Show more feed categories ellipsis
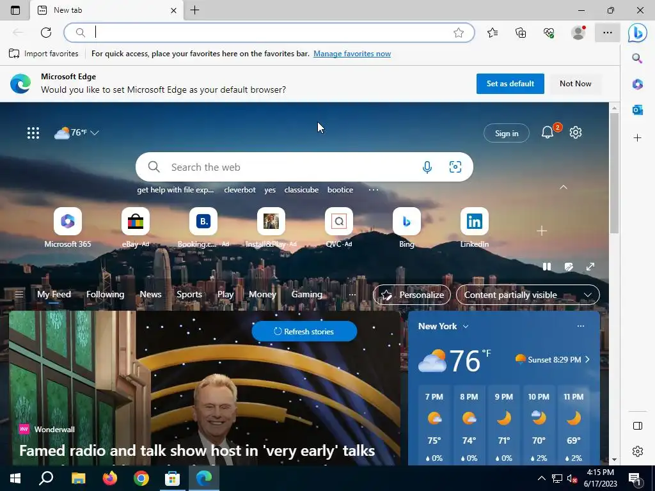Viewport: 655px width, 491px height. [x=352, y=295]
